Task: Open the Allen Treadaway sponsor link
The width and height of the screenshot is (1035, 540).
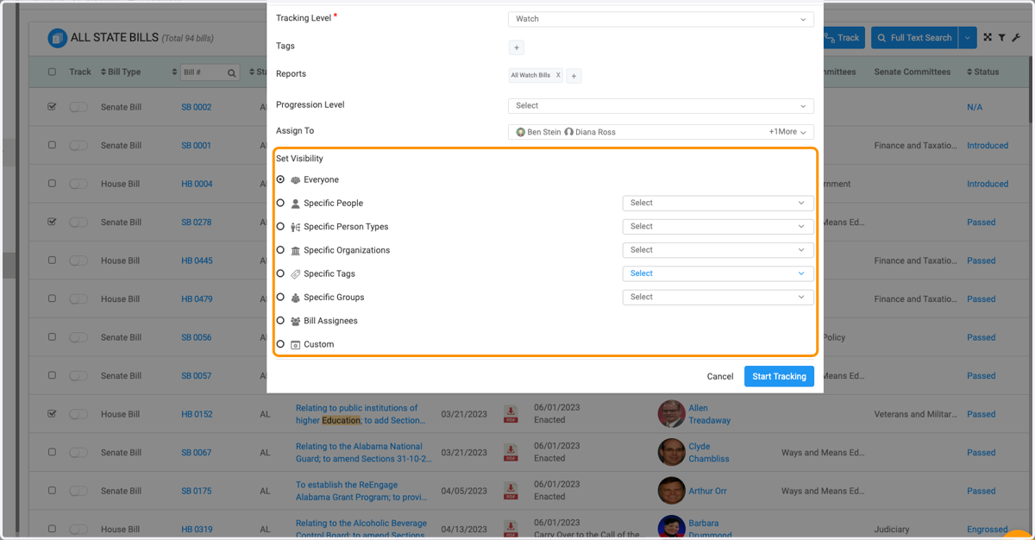Action: pyautogui.click(x=709, y=414)
